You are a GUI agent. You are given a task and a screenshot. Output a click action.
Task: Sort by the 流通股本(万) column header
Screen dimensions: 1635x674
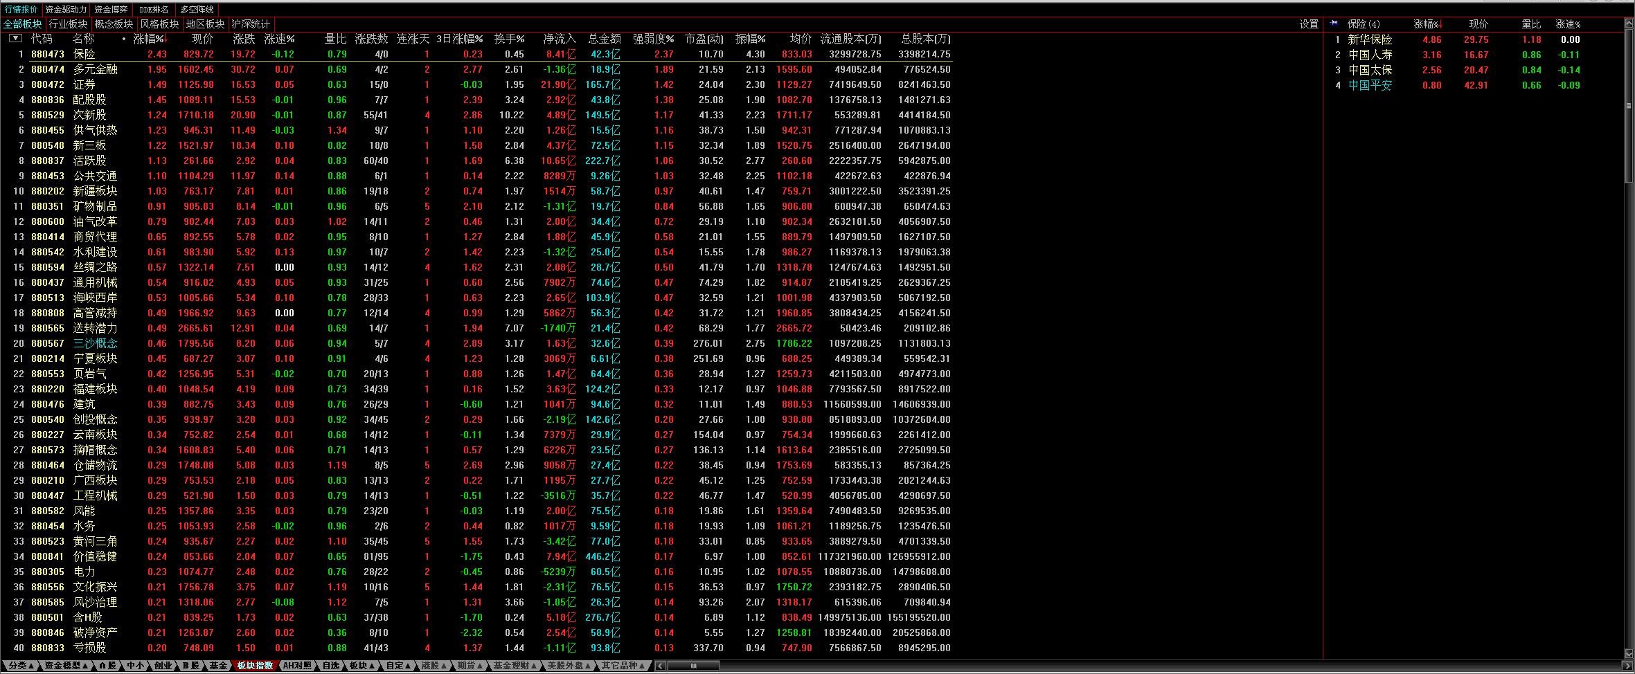click(851, 39)
